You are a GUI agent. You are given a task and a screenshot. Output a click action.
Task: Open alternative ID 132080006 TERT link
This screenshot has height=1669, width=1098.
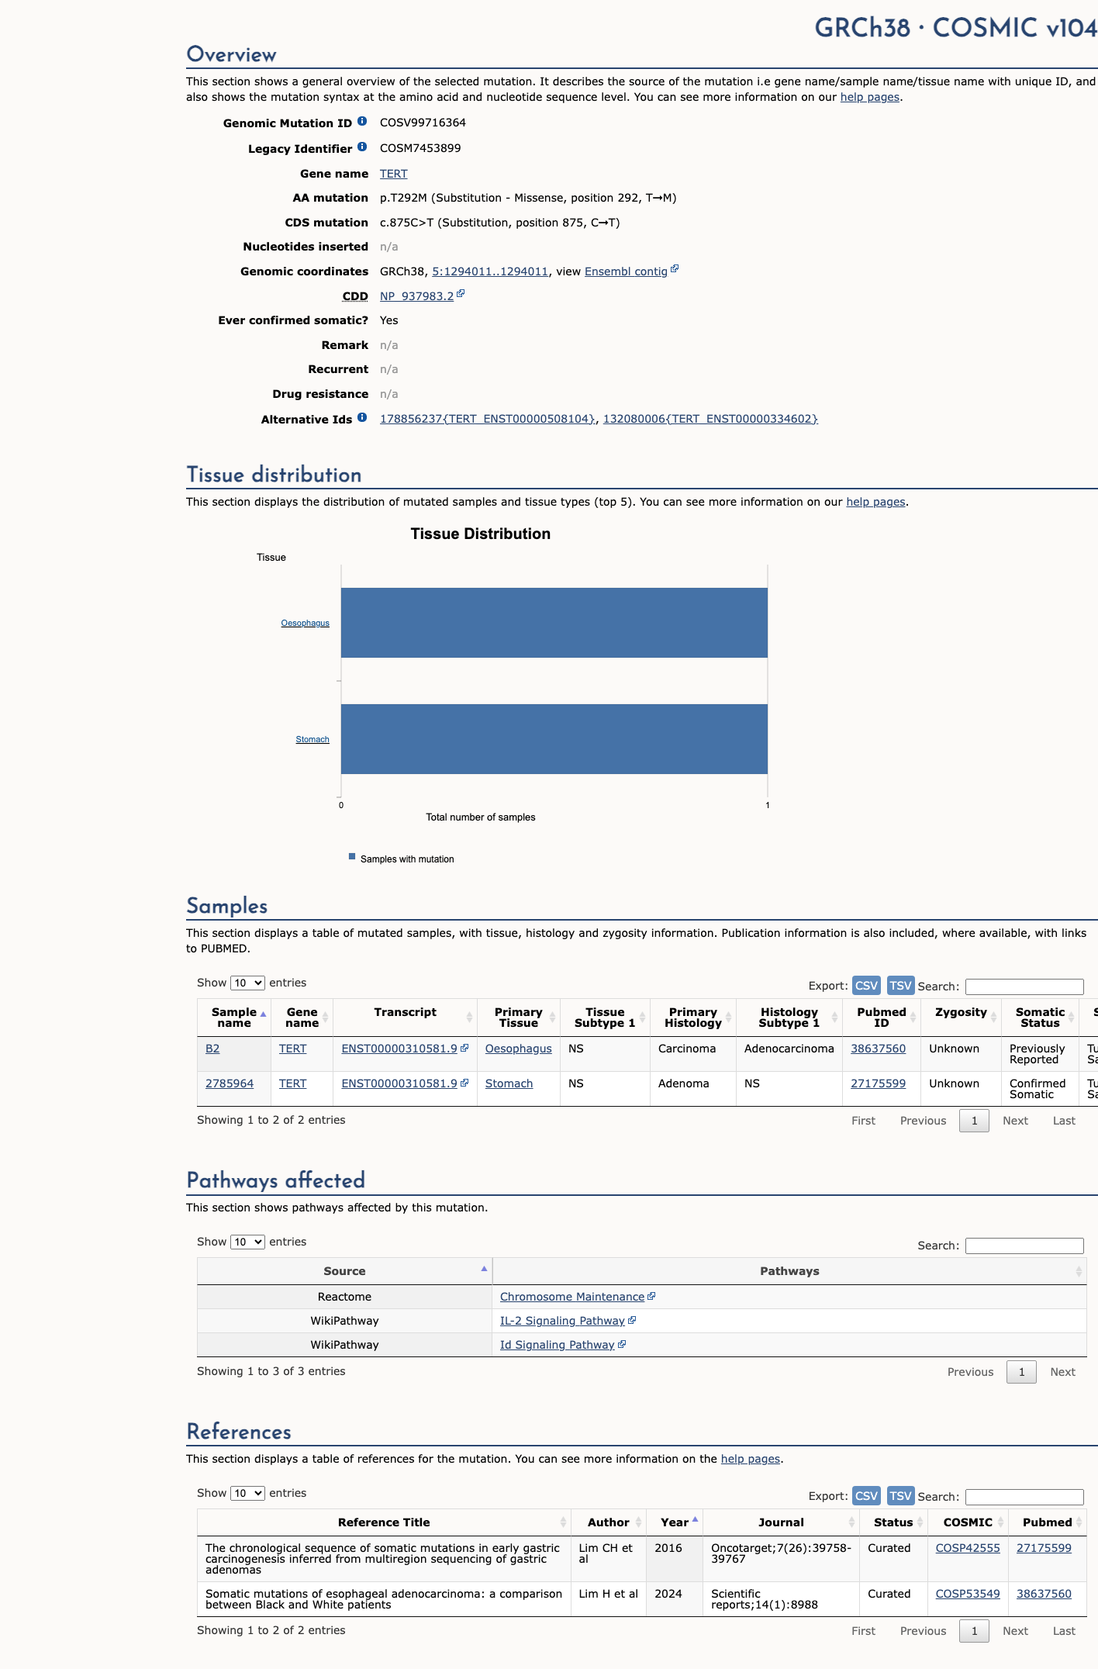tap(710, 419)
